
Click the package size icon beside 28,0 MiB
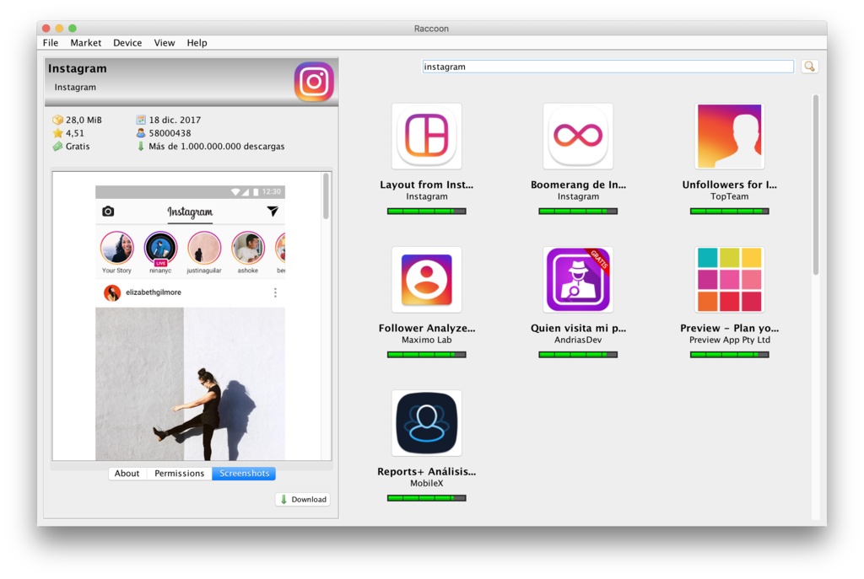[x=57, y=120]
